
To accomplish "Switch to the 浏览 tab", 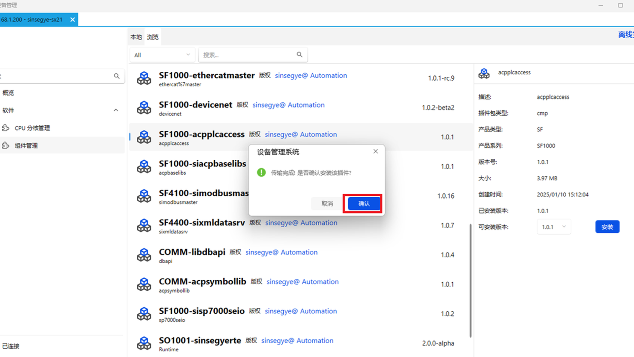I will [x=153, y=37].
